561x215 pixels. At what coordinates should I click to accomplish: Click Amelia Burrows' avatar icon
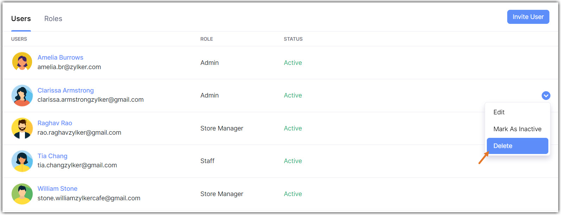click(22, 62)
